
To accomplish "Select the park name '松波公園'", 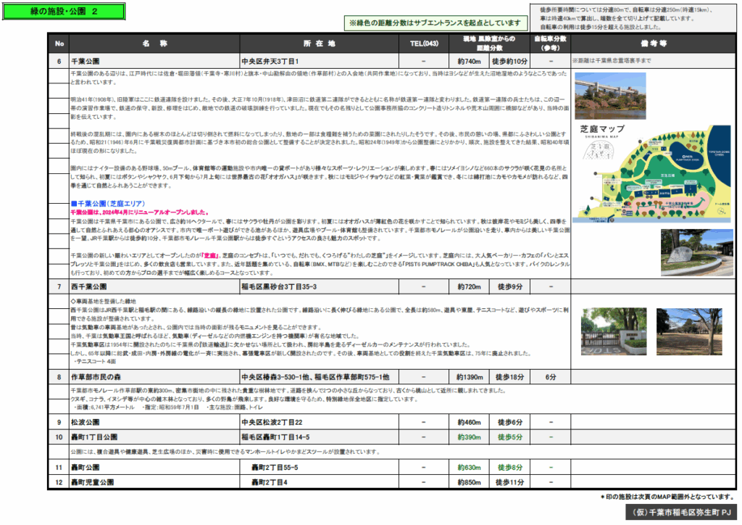I will 86,422.
